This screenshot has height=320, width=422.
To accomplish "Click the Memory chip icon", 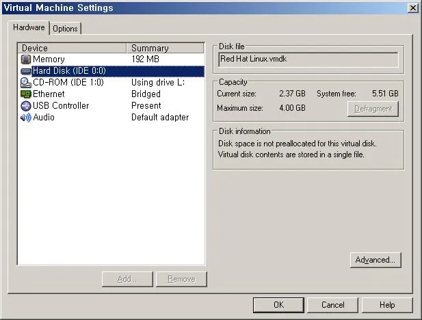I will (26, 59).
